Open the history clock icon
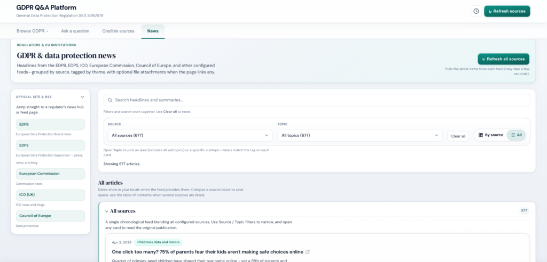 475,11
